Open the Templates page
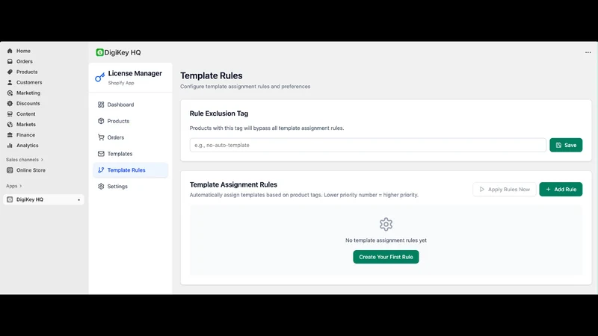 [130, 154]
